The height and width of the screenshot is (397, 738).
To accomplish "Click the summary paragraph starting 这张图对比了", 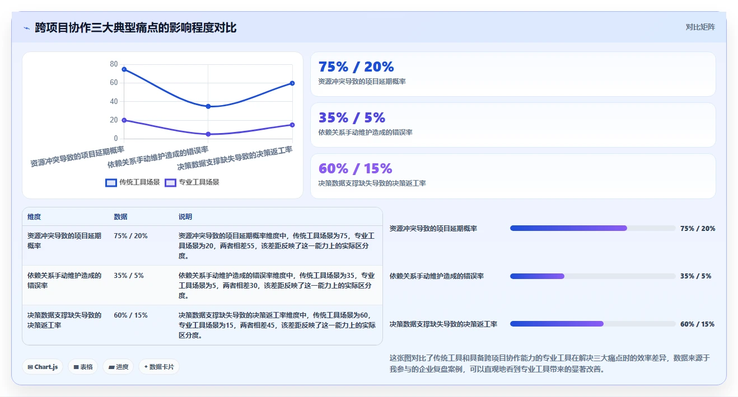I will click(550, 363).
